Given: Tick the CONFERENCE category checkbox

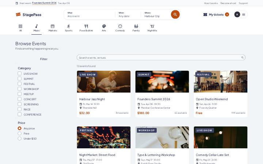Looking at the screenshot, I should [20, 114].
